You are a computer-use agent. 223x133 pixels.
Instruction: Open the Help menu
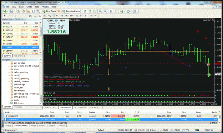[x=54, y=7]
